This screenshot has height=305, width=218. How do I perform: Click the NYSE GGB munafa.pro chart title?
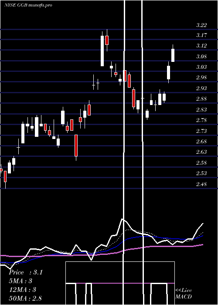(28, 5)
